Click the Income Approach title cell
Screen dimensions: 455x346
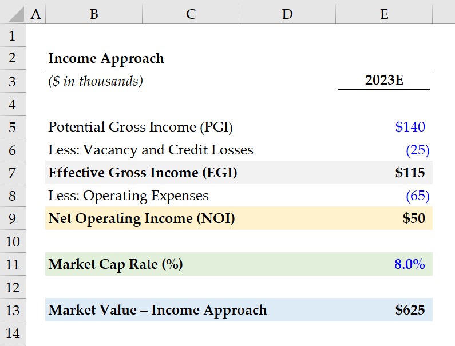(x=106, y=58)
